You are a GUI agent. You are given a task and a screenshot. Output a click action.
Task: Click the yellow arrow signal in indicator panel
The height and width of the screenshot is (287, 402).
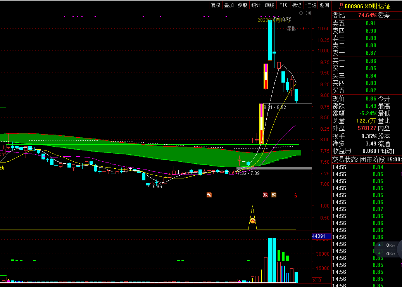point(253,221)
